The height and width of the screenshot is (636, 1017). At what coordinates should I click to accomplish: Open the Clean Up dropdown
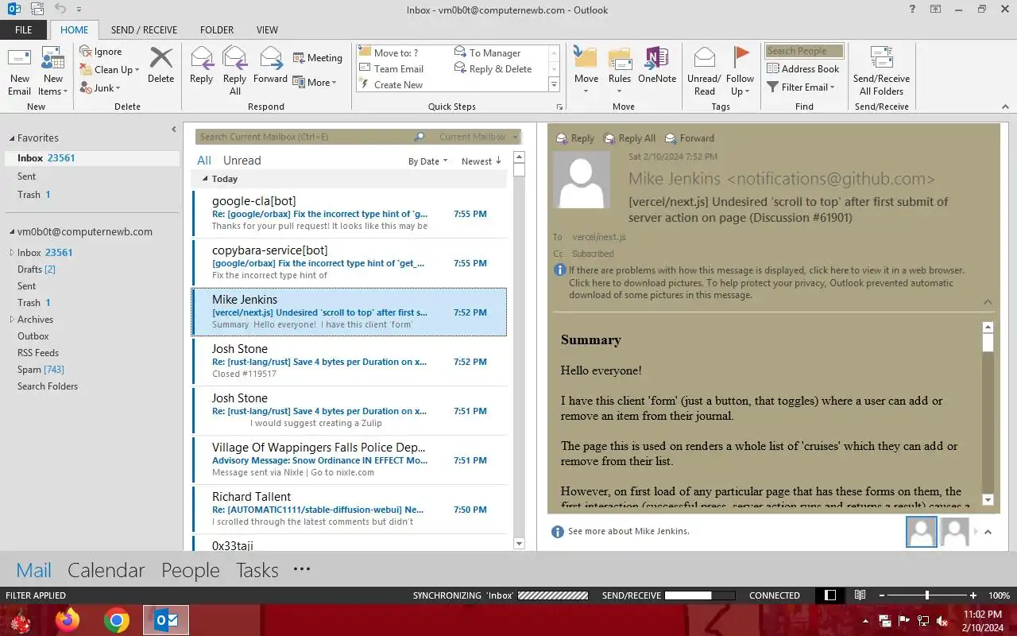[110, 69]
